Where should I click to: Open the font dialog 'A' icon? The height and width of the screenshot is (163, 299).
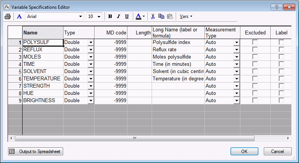[x=19, y=16]
